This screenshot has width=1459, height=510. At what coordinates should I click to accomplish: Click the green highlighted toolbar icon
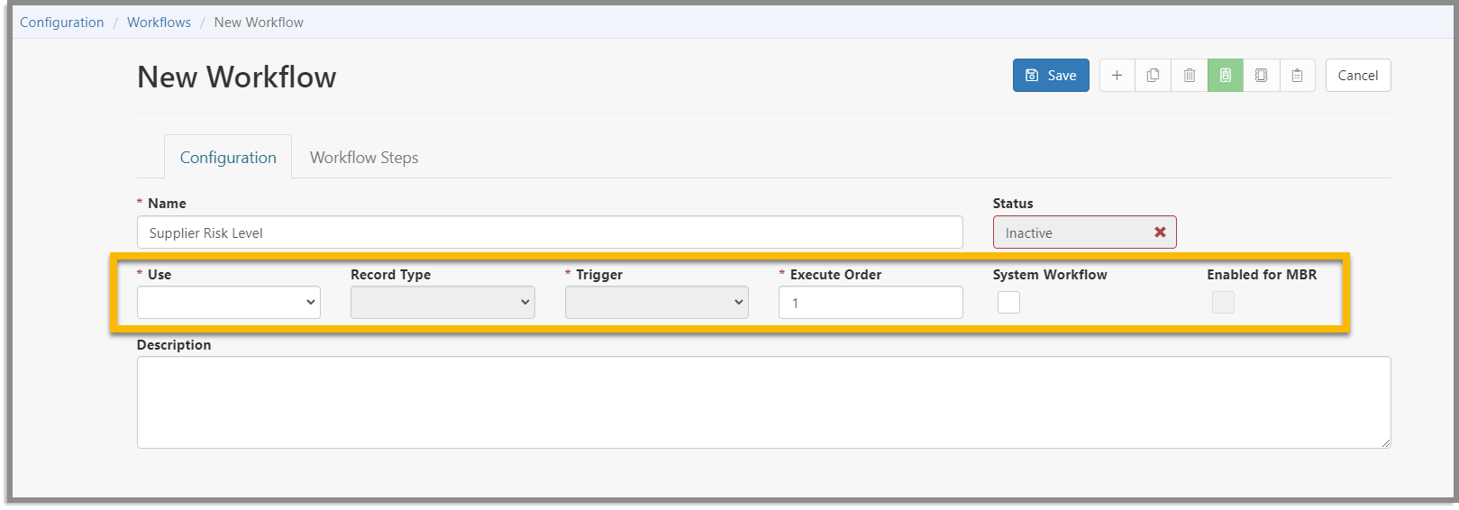(x=1225, y=76)
